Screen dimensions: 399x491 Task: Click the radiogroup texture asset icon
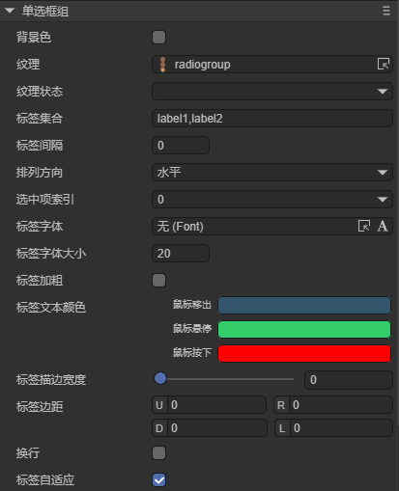point(162,65)
